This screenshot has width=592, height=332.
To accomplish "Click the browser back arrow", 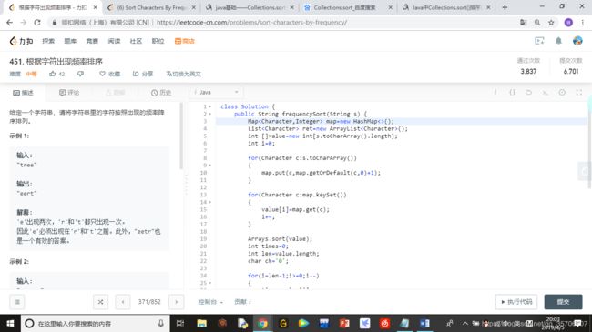I will [x=9, y=23].
